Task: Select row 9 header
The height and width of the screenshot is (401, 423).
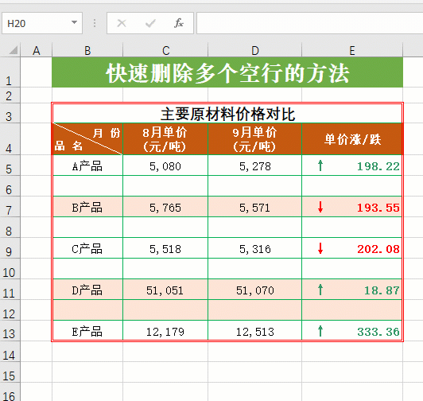Action: pos(10,248)
